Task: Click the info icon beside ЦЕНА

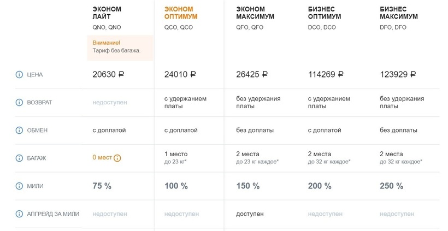Action: coord(19,75)
